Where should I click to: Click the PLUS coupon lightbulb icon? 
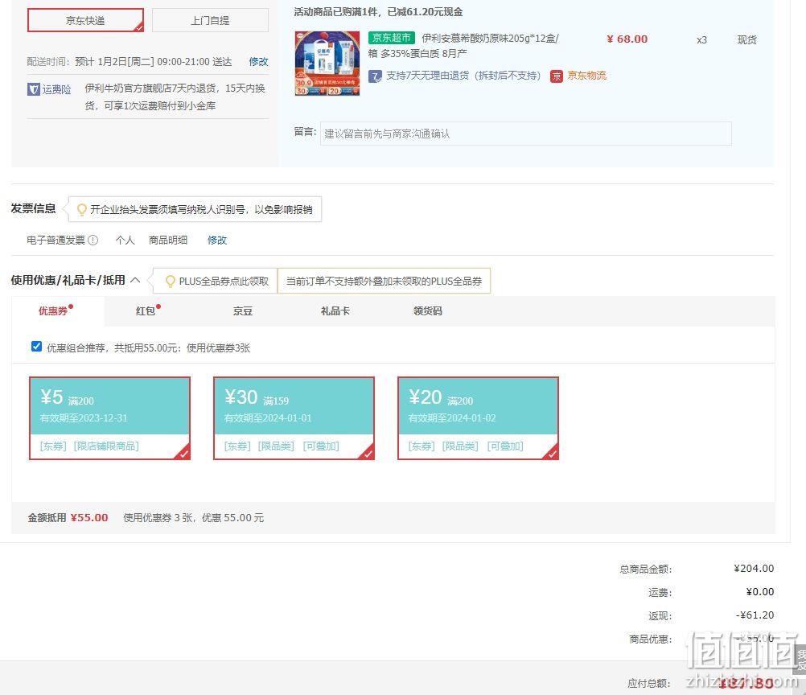[171, 282]
